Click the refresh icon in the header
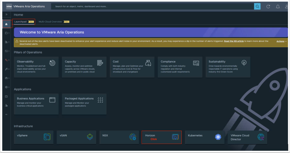Viewport: 290px width, 153px height. (x=268, y=6)
